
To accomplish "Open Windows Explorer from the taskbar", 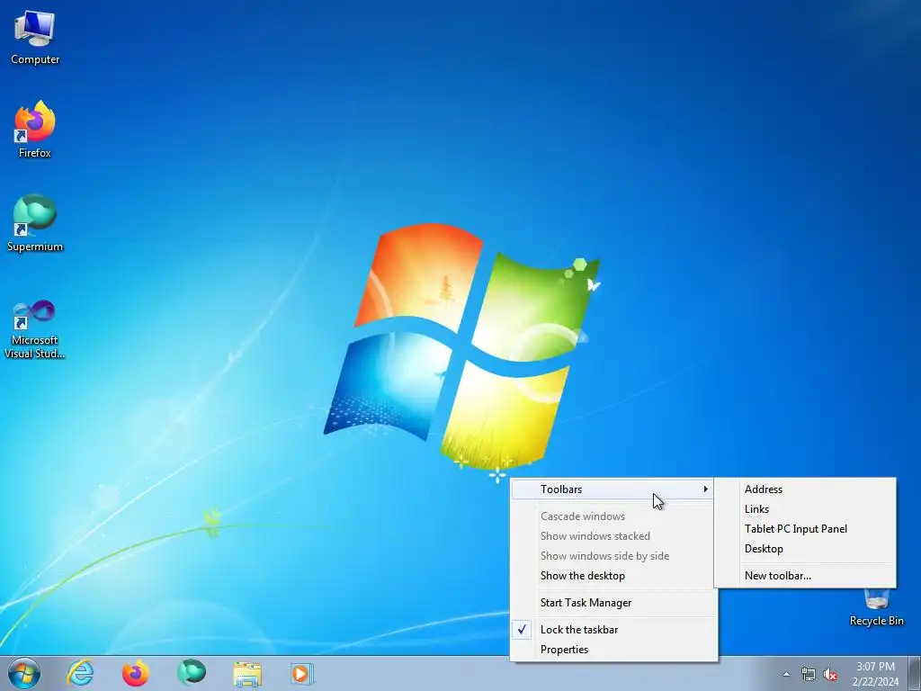I will 247,673.
